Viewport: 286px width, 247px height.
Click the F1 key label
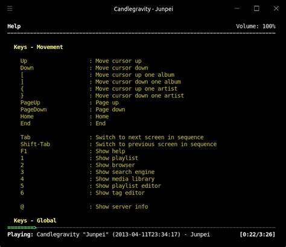click(x=24, y=151)
